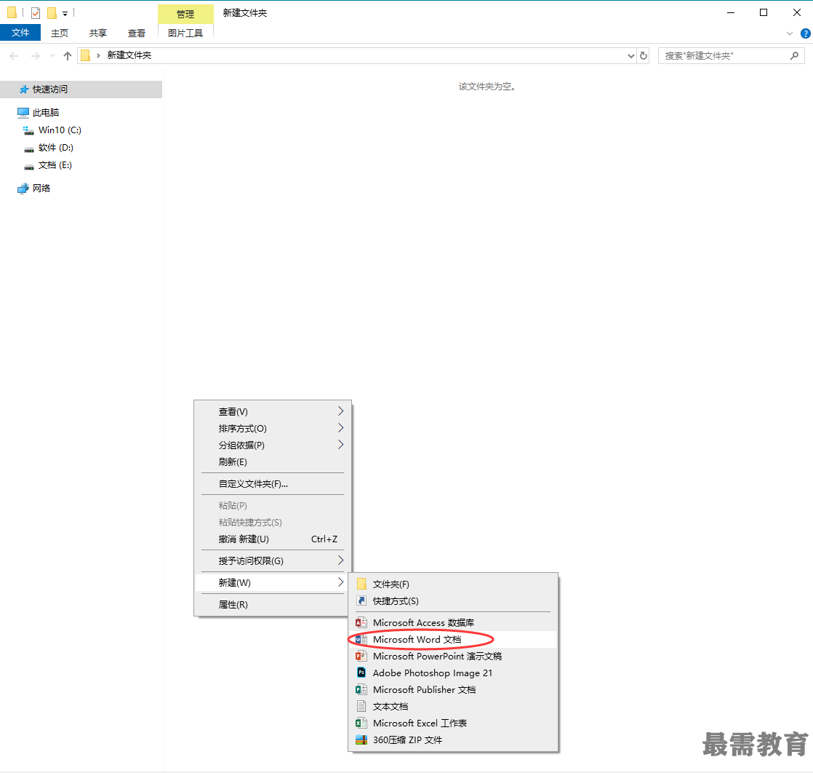
Task: Go up one folder level arrow
Action: (x=68, y=55)
